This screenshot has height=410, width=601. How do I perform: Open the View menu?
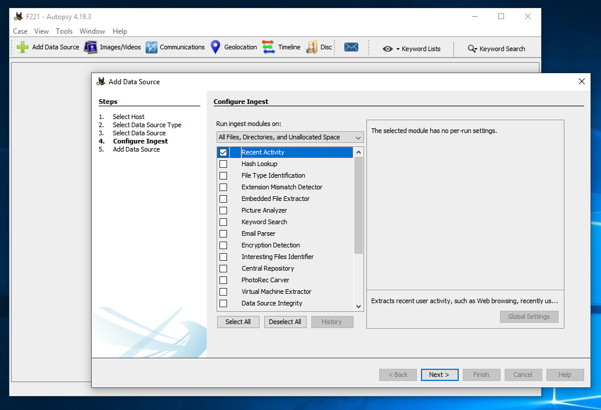41,31
